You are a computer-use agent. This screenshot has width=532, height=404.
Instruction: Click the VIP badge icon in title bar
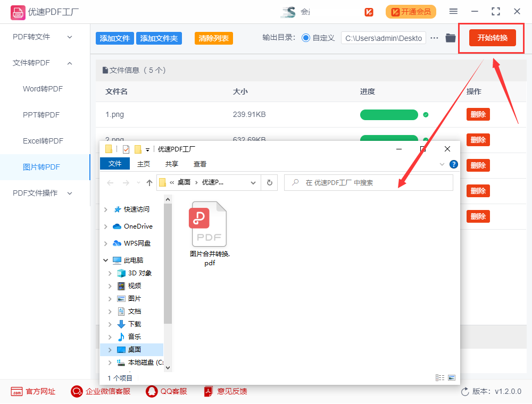tap(369, 12)
